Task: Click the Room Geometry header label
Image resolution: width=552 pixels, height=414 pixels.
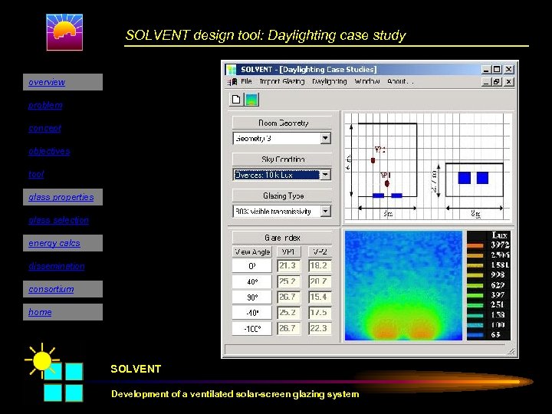Action: click(283, 123)
